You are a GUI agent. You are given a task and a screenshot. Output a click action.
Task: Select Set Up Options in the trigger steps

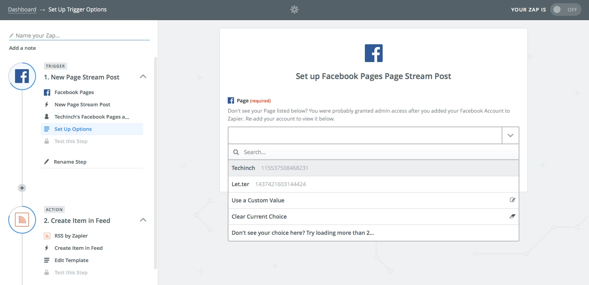pyautogui.click(x=73, y=129)
